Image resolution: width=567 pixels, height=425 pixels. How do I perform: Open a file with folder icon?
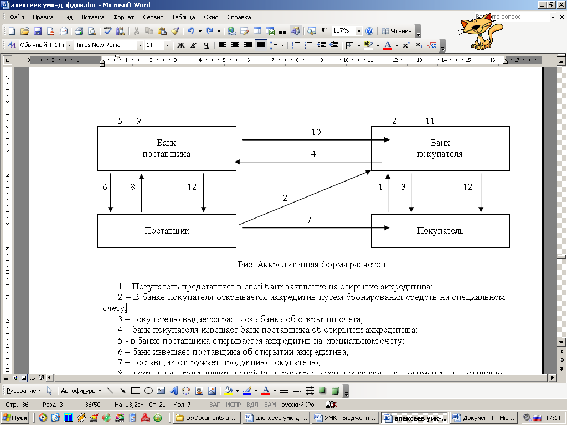[x=24, y=31]
